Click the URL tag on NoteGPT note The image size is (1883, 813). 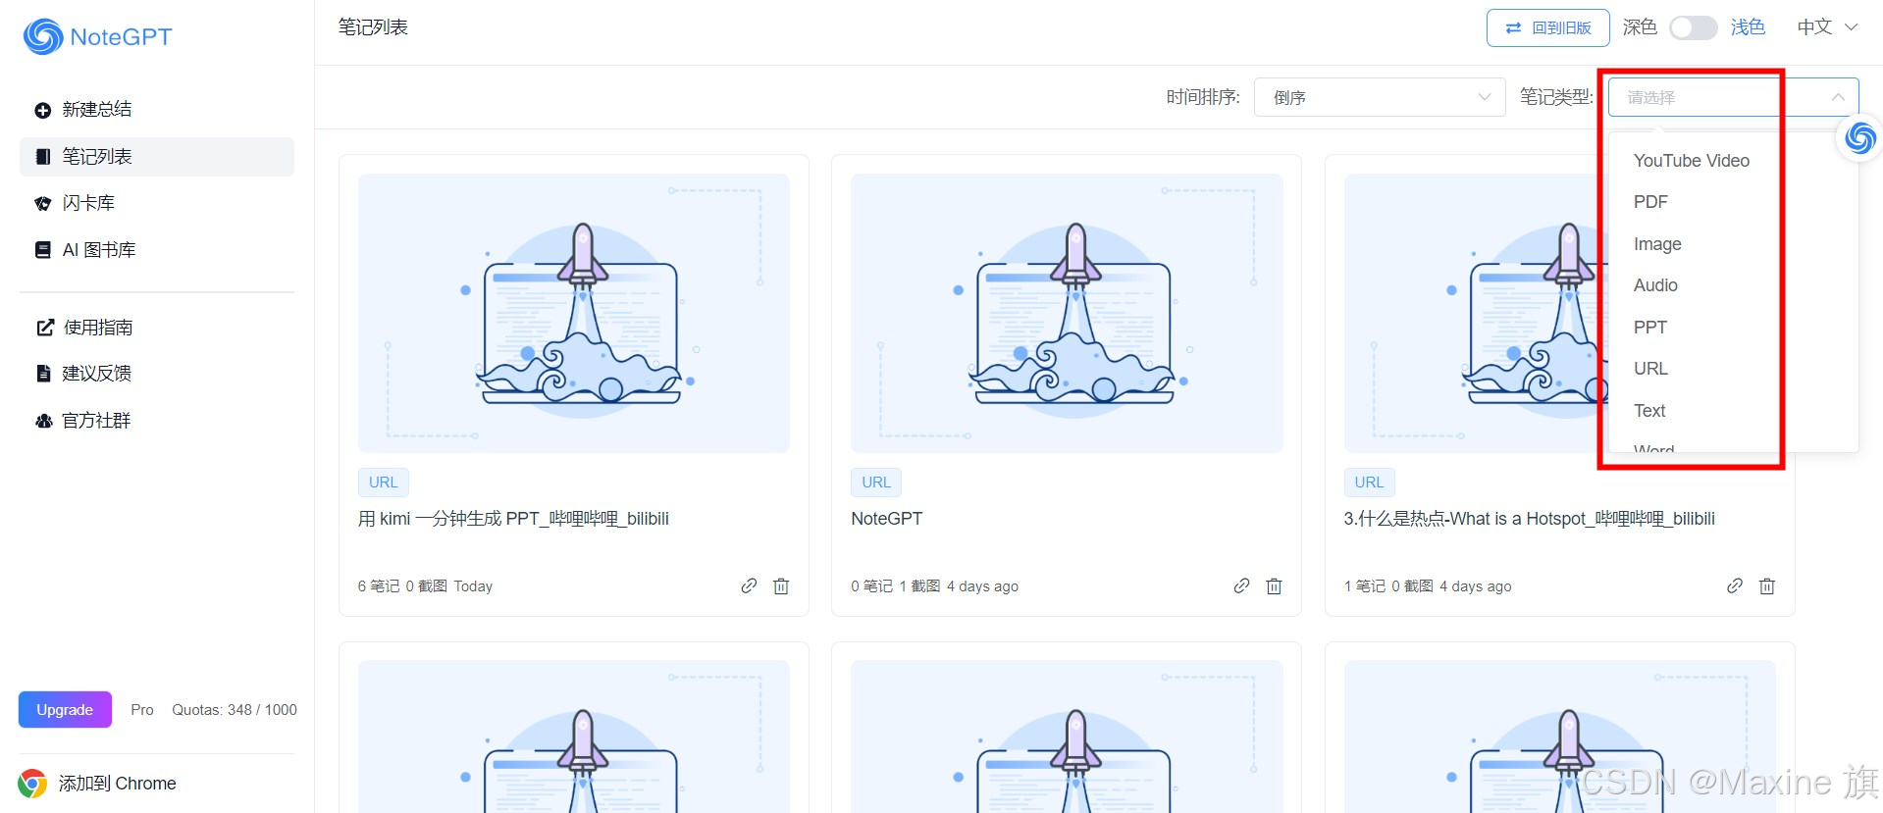[876, 483]
